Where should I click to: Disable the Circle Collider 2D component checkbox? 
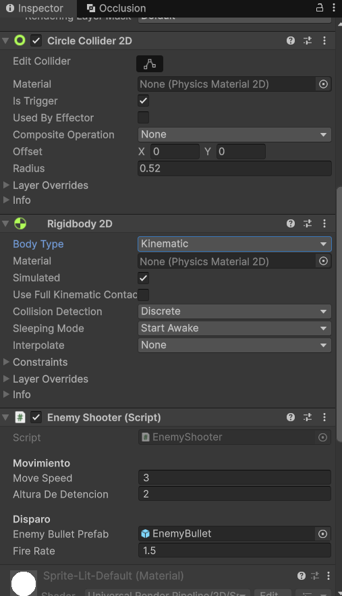[36, 40]
